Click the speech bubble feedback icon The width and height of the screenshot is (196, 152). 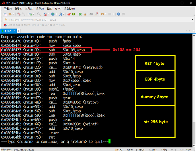pyautogui.click(x=123, y=14)
